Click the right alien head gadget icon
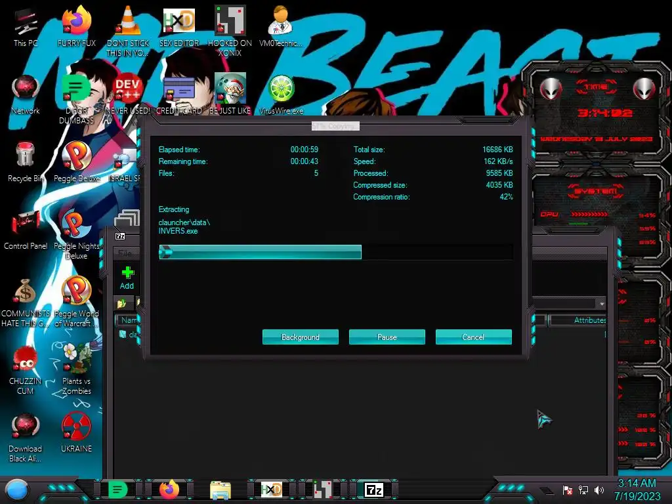 point(644,89)
